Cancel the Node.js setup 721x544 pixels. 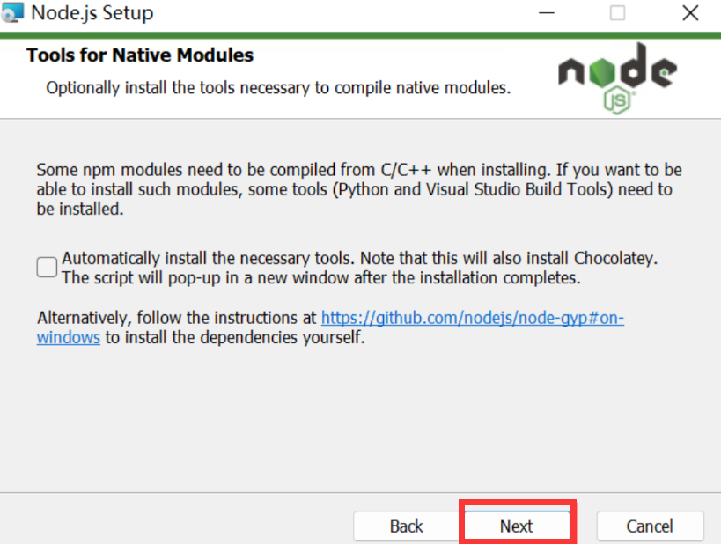650,526
